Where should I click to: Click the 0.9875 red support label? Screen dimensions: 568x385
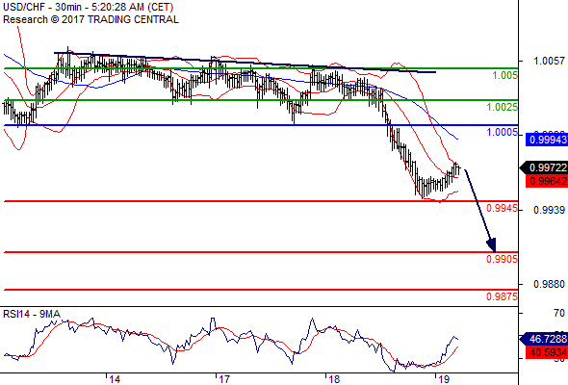(502, 296)
